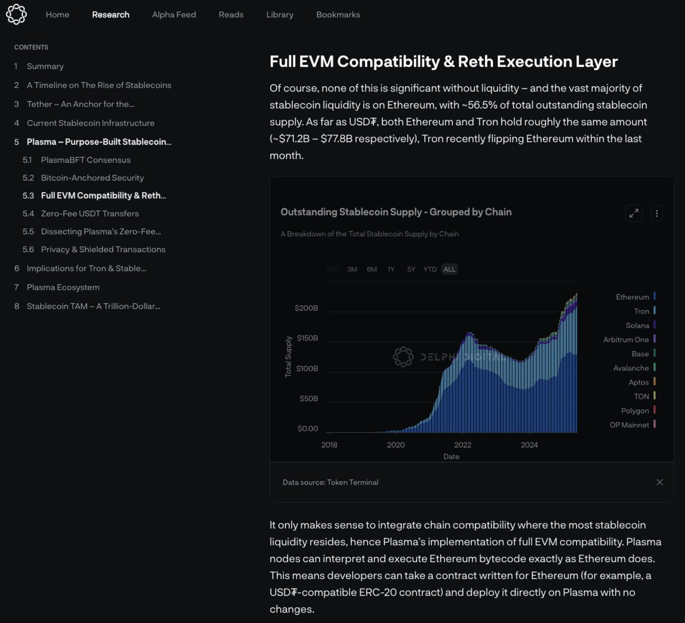Click the Full EVM Compatibility heading
The image size is (685, 623).
444,62
